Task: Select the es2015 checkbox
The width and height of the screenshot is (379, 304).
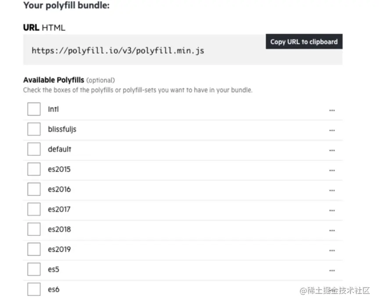Action: [34, 169]
